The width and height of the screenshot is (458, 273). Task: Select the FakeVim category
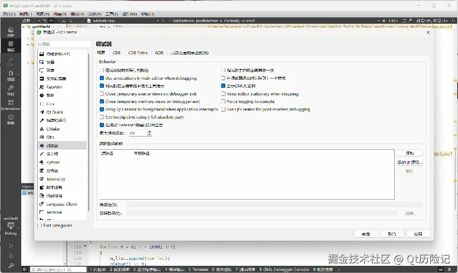(62, 87)
